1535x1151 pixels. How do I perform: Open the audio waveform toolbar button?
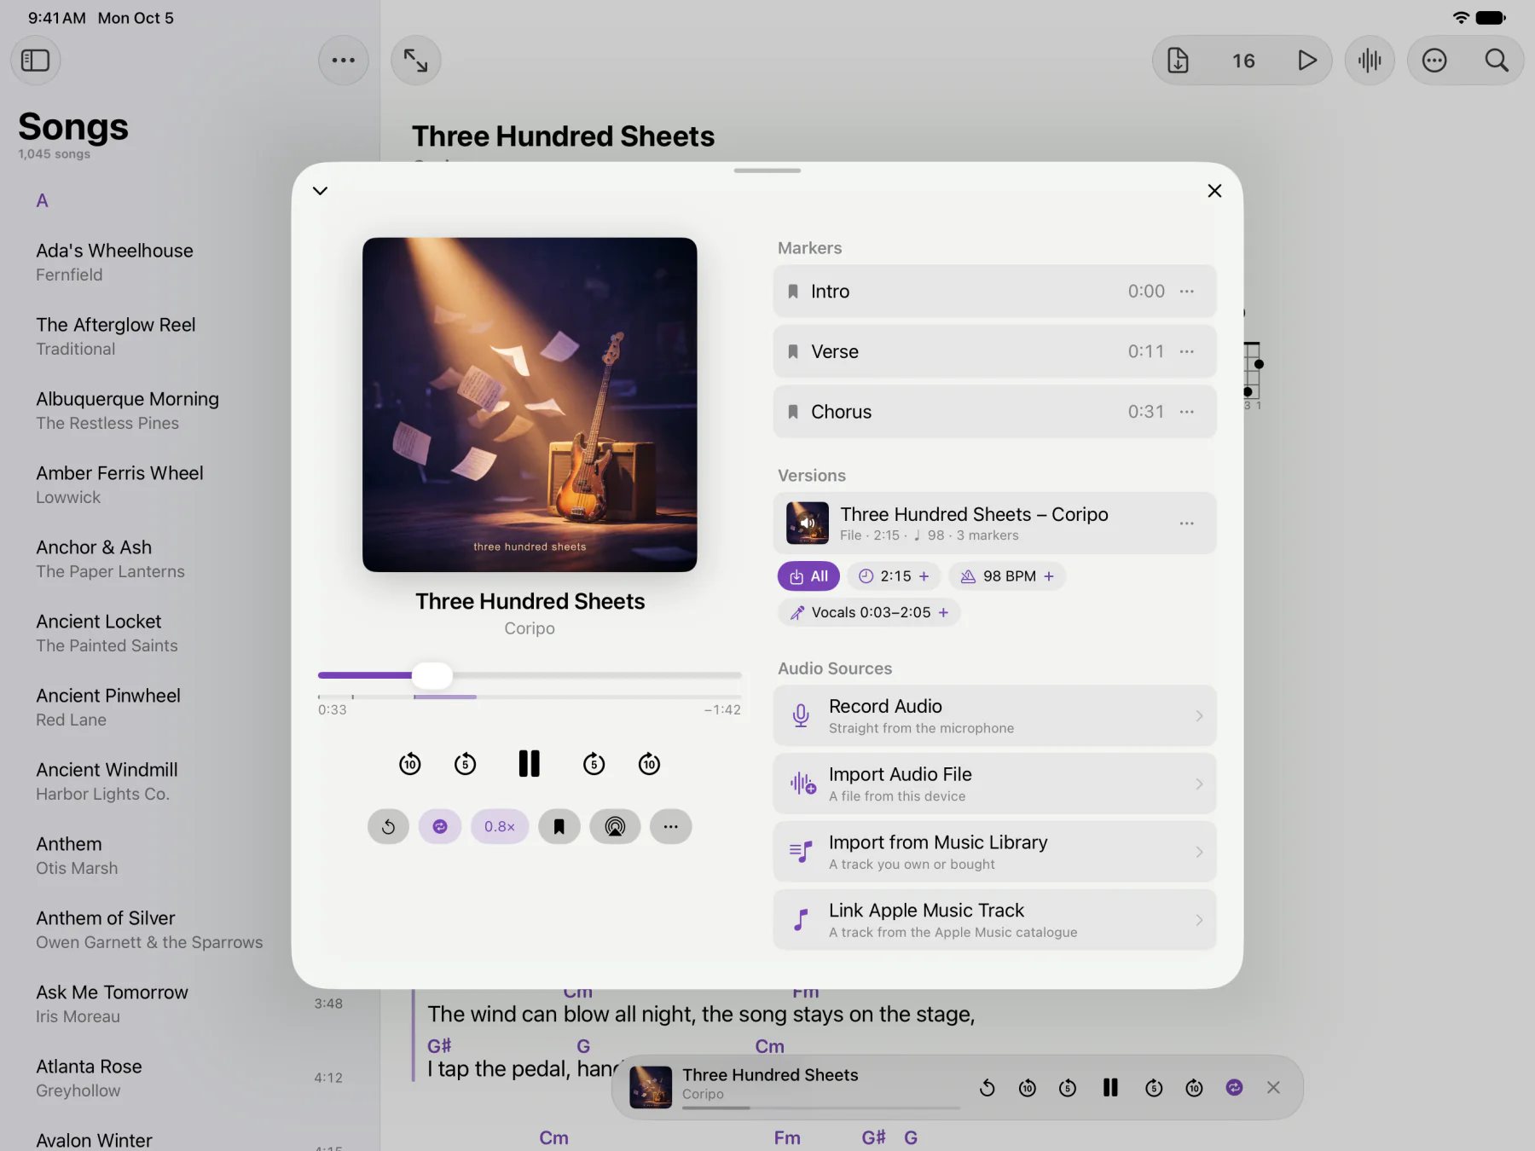click(1370, 61)
